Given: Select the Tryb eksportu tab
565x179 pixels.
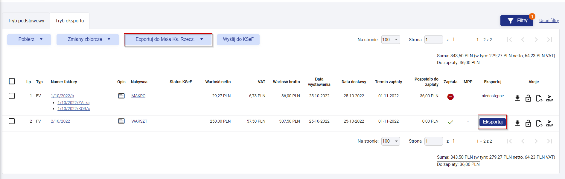Looking at the screenshot, I should point(69,21).
